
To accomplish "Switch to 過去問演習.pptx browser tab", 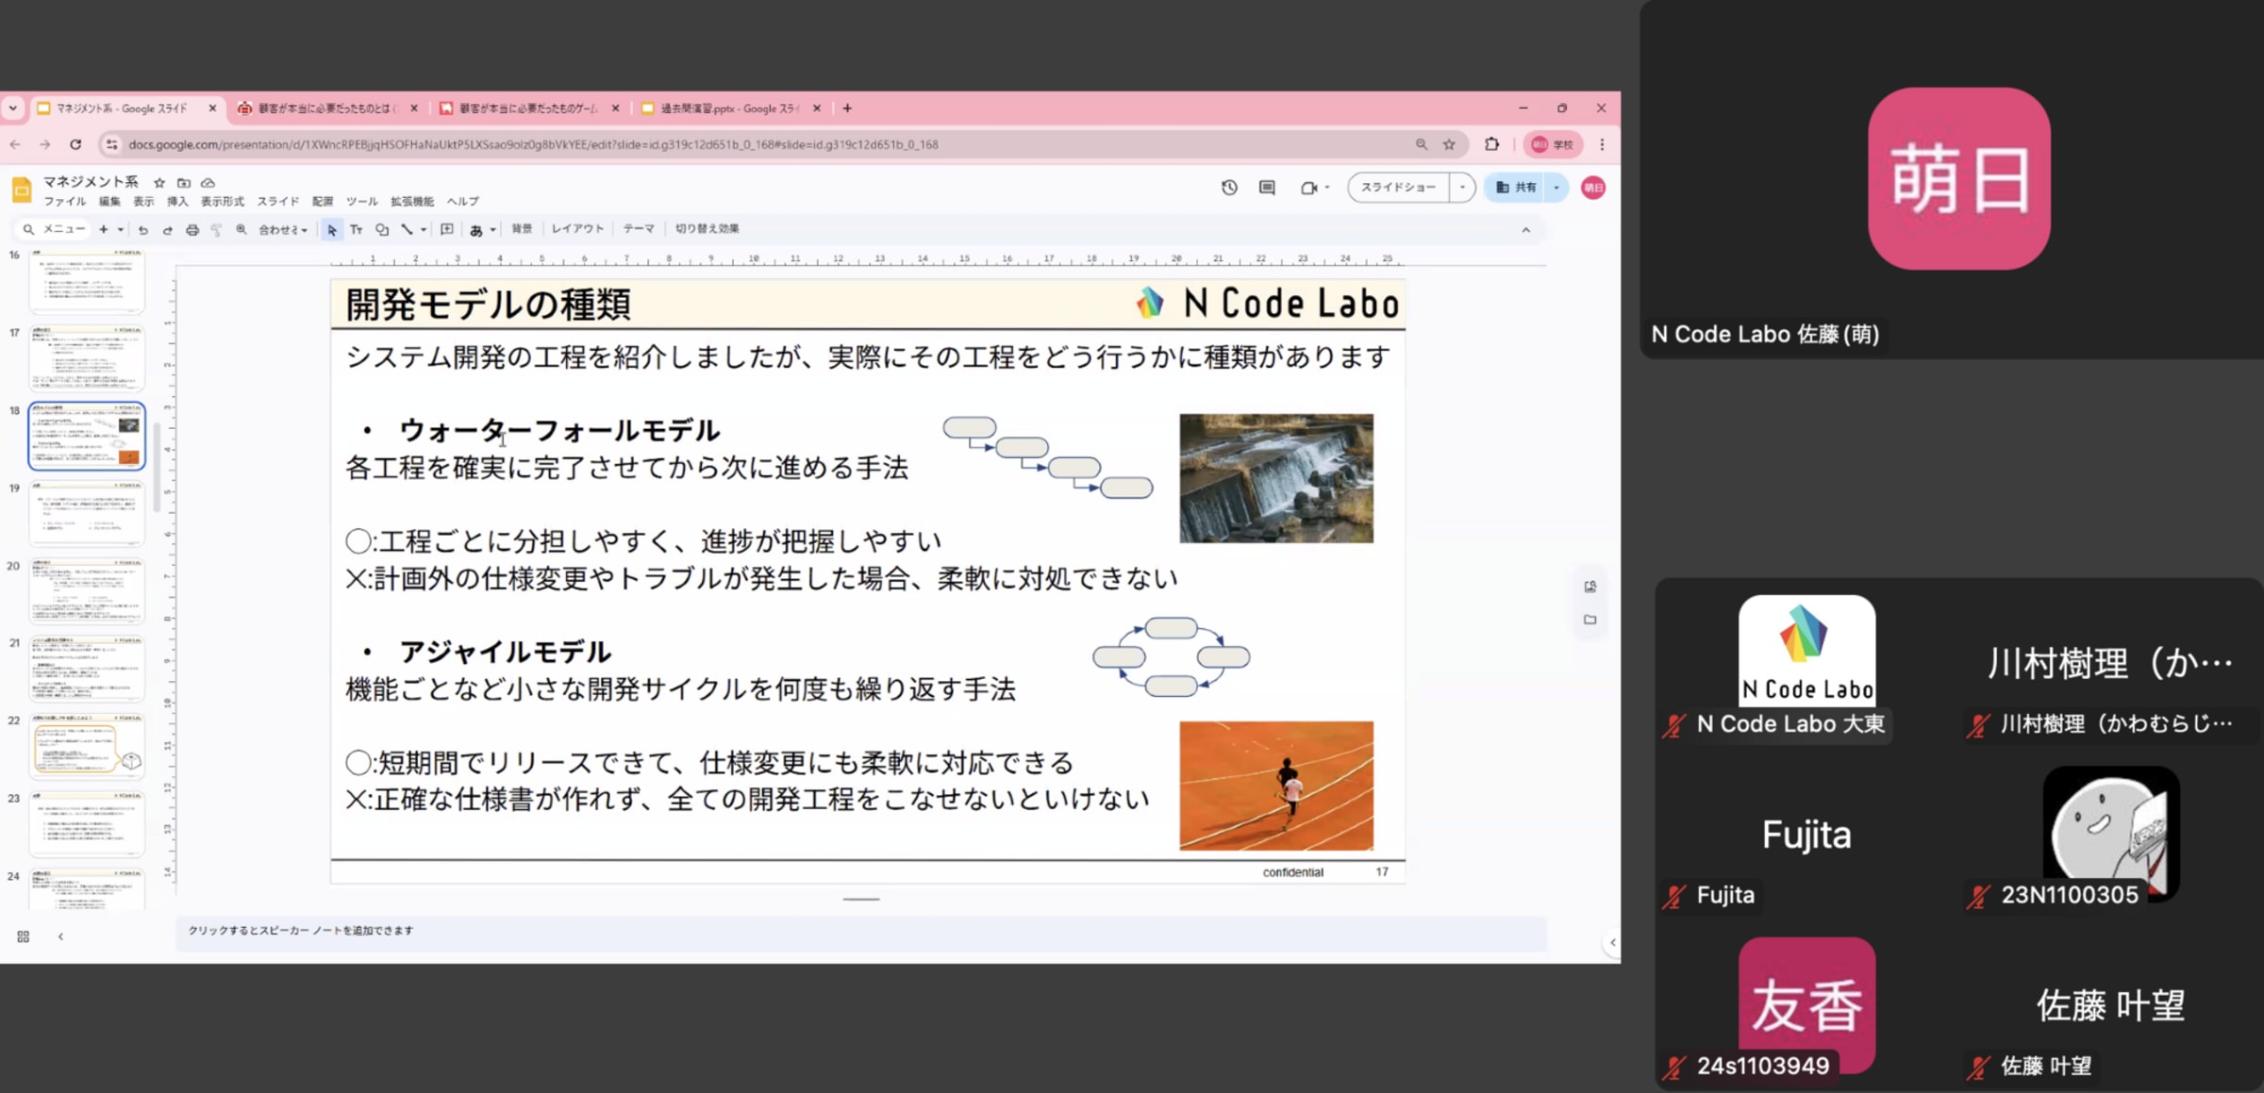I will tap(726, 108).
